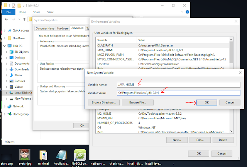Click Delete button under system variables
This screenshot has height=167, width=247.
coord(223,140)
